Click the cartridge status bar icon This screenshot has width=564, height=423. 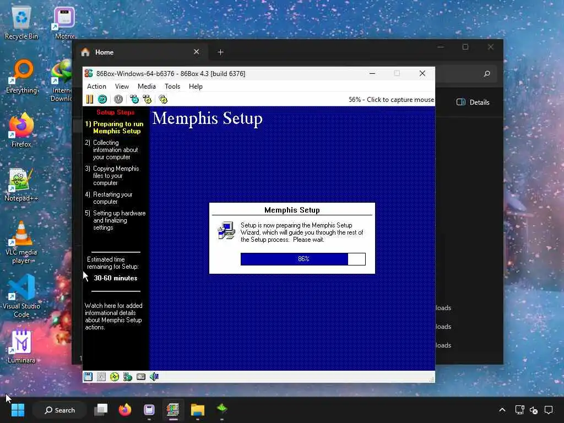(141, 377)
